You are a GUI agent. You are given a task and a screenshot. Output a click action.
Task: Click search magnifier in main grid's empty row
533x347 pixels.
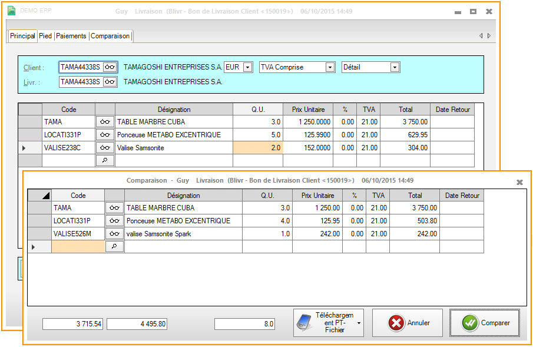tap(105, 160)
